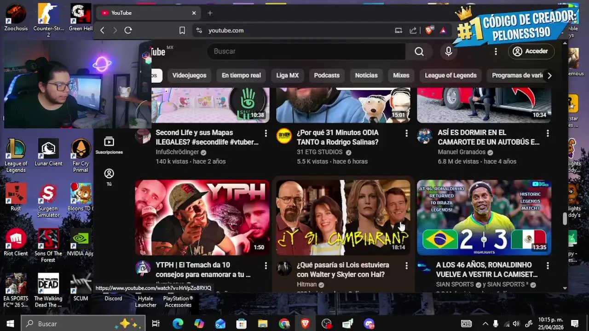This screenshot has height=331, width=589.
Task: Click the YouTube search magnifier button
Action: (419, 51)
